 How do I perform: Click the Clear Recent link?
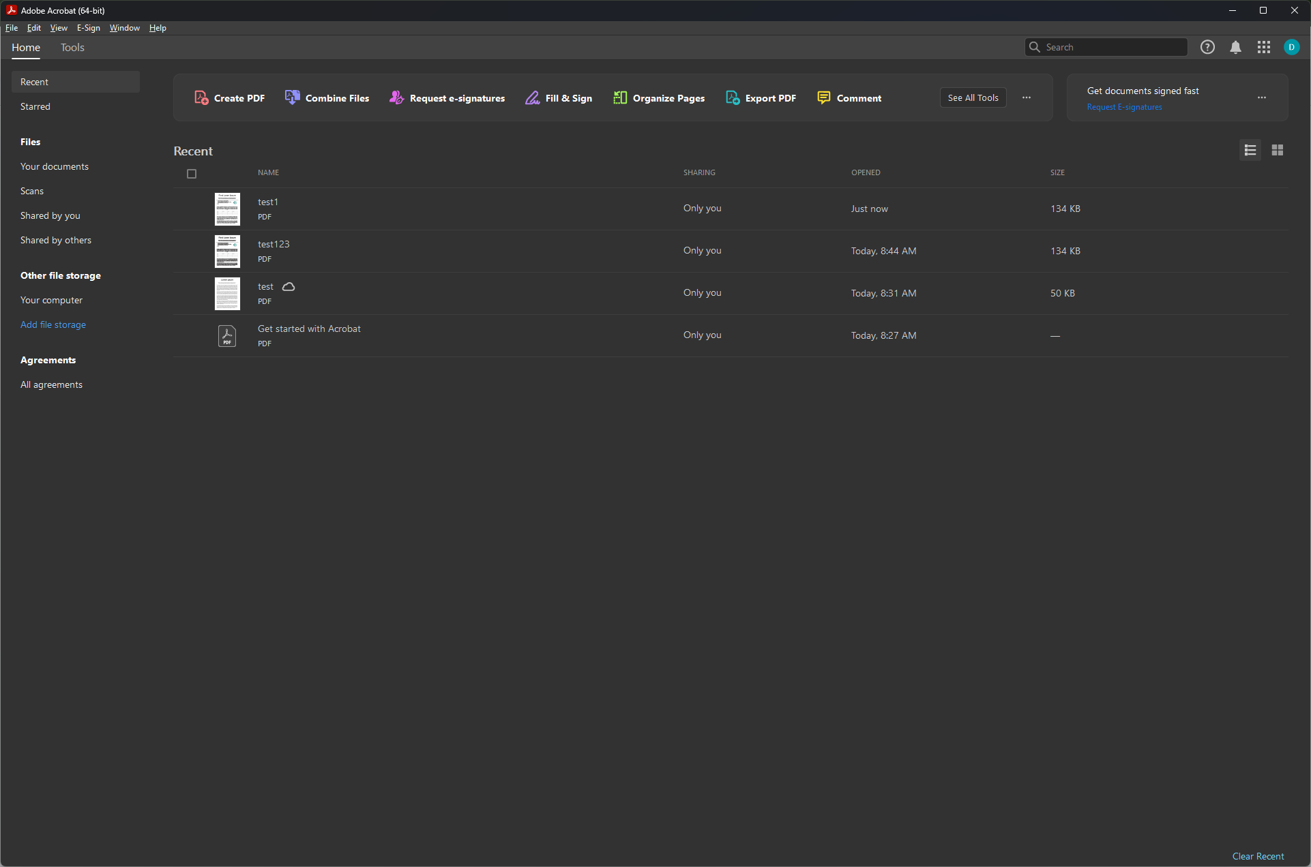point(1258,856)
